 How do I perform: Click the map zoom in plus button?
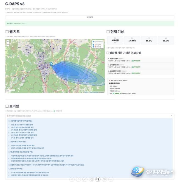pyautogui.click(x=8, y=42)
